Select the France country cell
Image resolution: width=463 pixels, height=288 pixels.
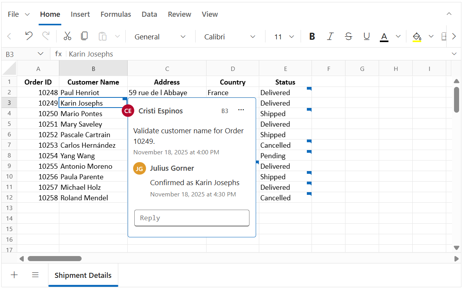(x=233, y=93)
